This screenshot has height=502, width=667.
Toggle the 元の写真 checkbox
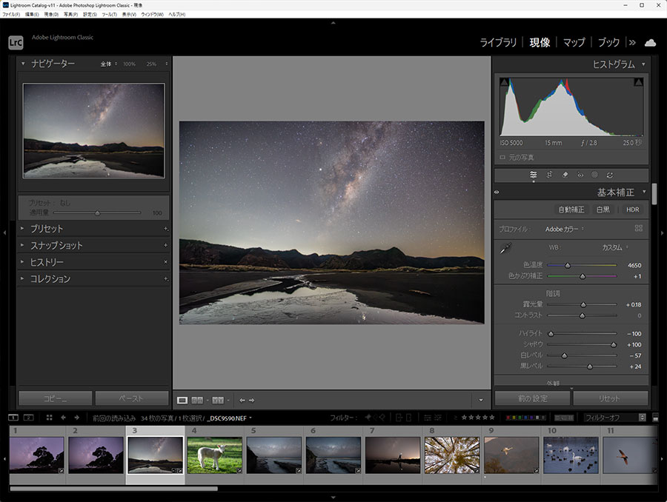tap(503, 157)
